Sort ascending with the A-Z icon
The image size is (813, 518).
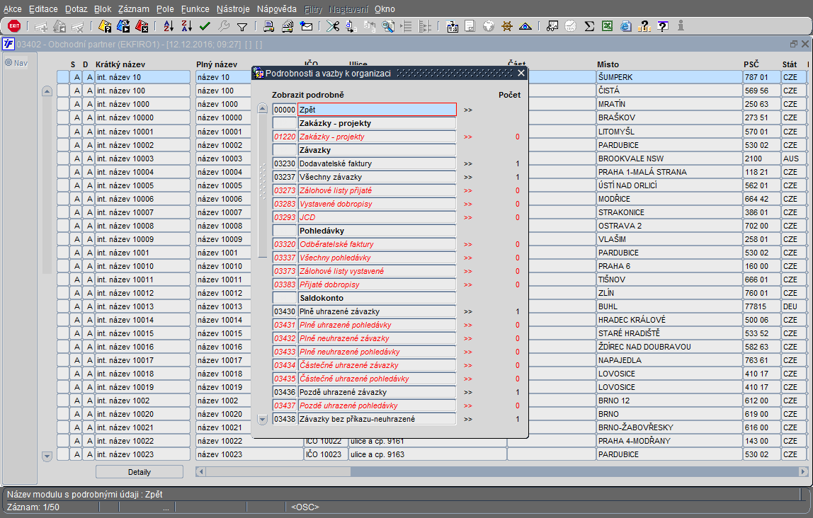pyautogui.click(x=169, y=26)
